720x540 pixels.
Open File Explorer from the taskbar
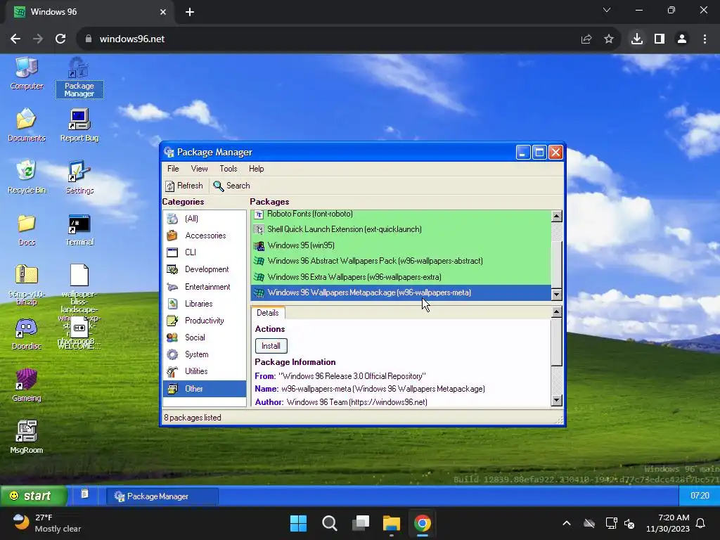[391, 523]
